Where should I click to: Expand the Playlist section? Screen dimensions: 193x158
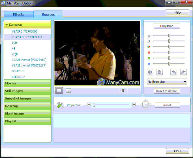27,121
